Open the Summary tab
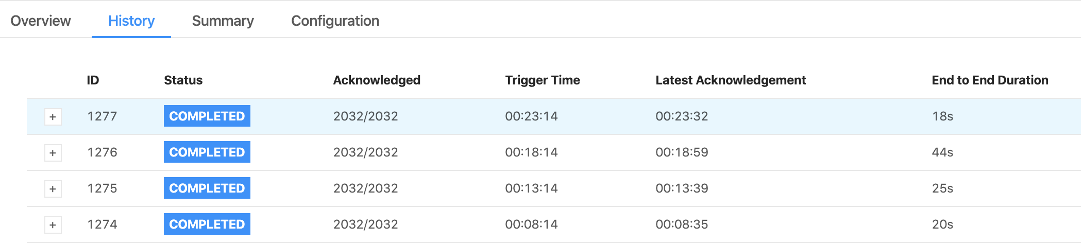 pyautogui.click(x=223, y=21)
